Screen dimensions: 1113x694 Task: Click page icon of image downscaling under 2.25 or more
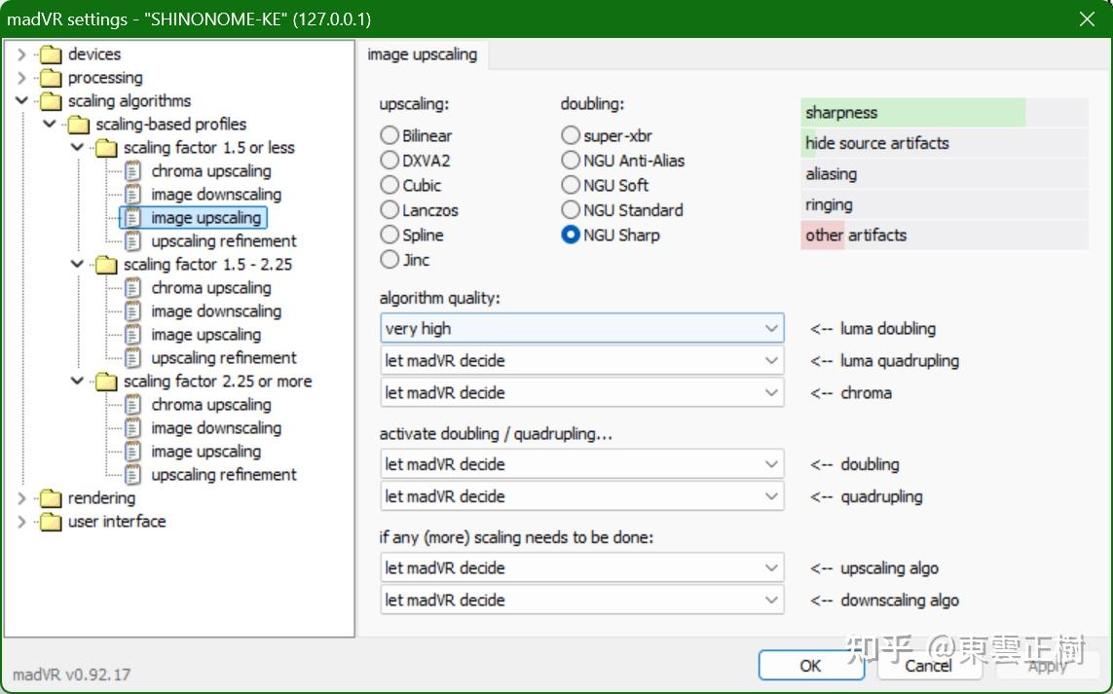pos(132,428)
